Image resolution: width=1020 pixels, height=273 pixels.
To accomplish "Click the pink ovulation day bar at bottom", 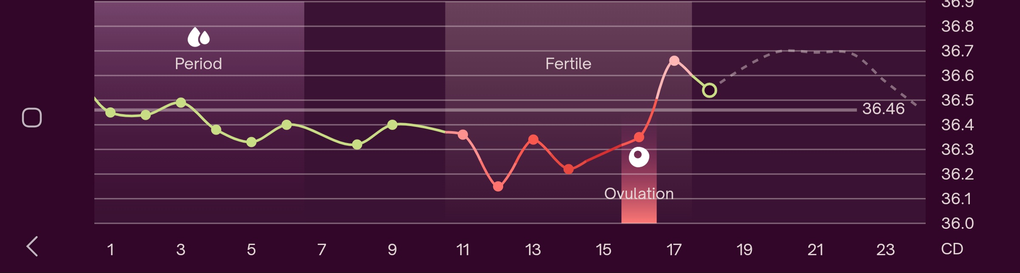I will tap(639, 213).
